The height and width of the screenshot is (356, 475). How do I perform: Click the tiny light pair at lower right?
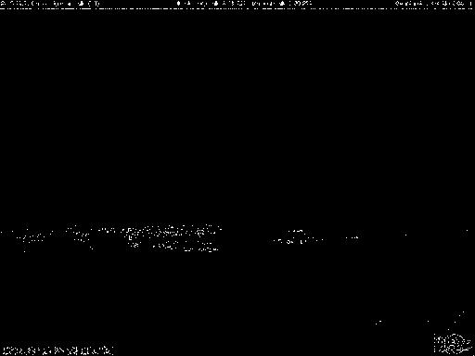379,323
